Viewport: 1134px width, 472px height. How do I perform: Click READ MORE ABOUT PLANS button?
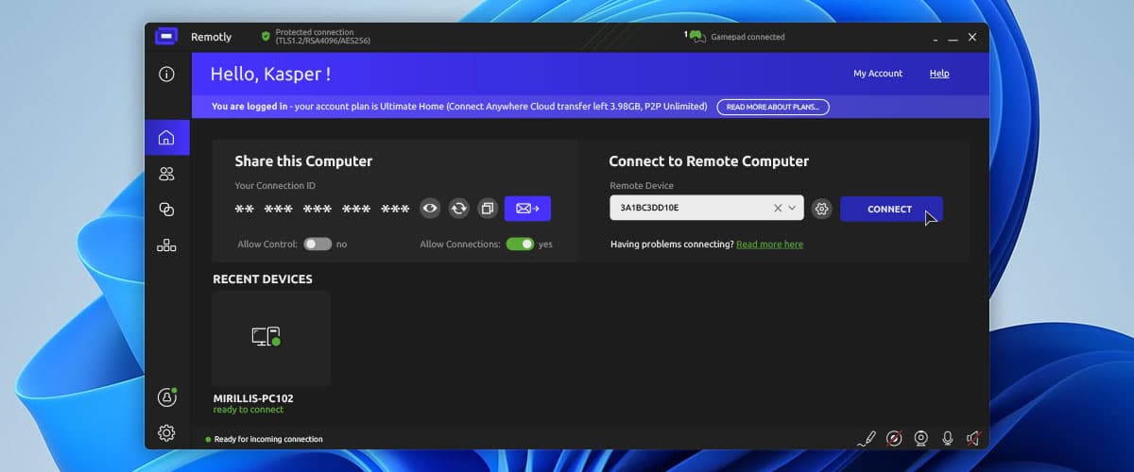tap(773, 107)
